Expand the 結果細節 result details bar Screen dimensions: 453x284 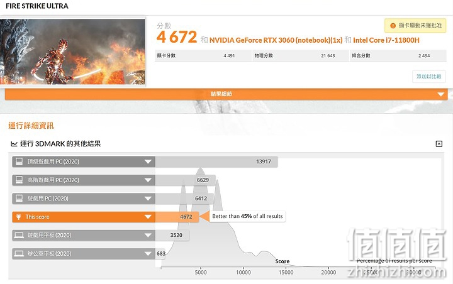coord(226,94)
